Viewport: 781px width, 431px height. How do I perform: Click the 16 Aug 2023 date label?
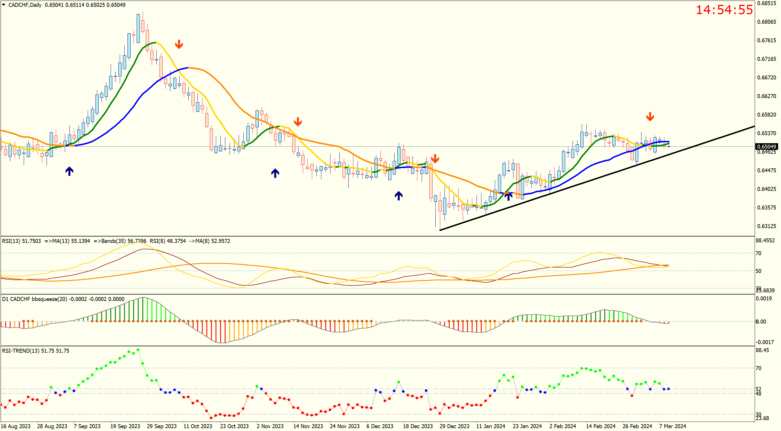pyautogui.click(x=16, y=426)
